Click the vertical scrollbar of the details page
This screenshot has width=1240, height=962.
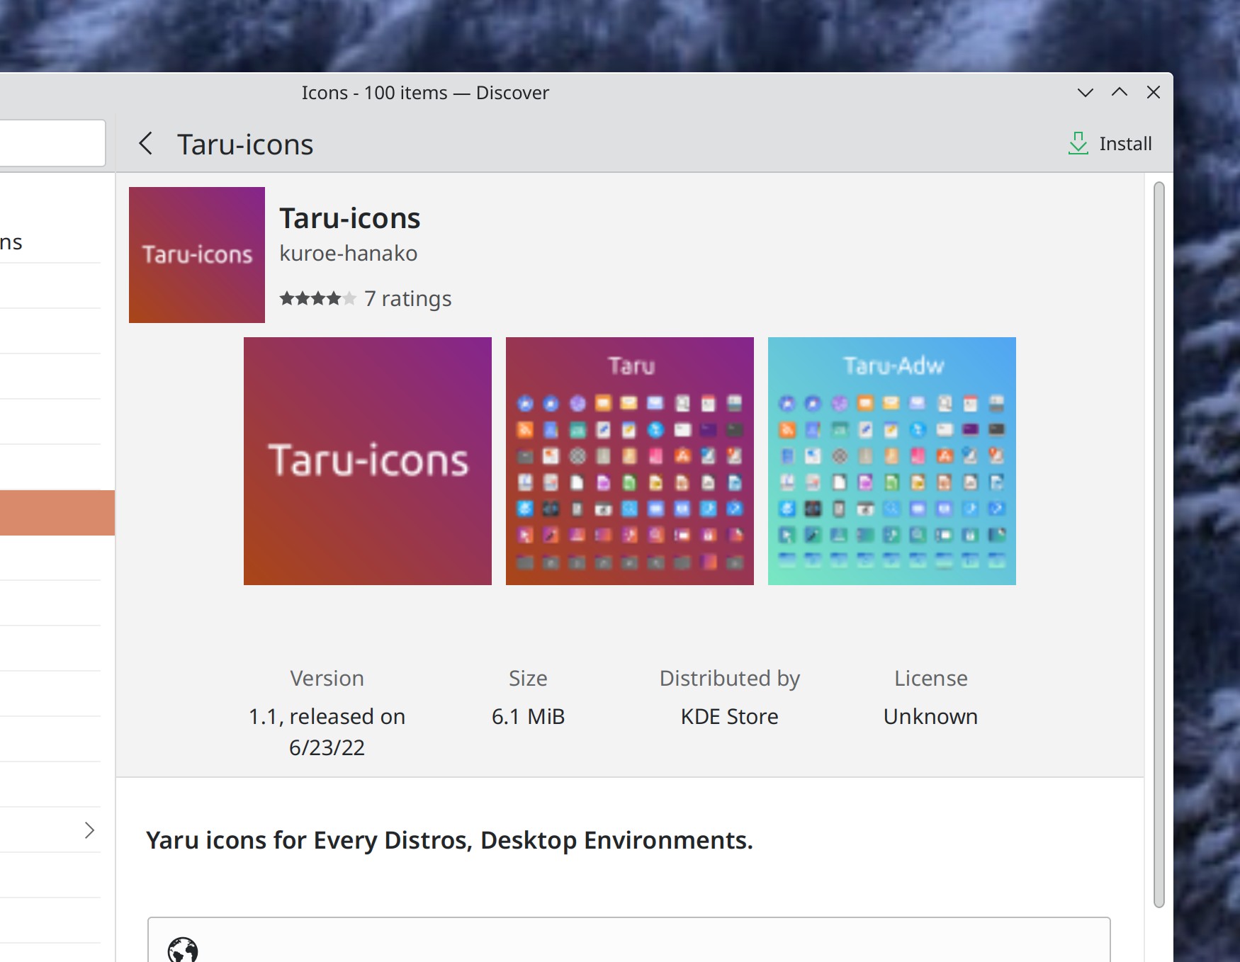(1159, 544)
